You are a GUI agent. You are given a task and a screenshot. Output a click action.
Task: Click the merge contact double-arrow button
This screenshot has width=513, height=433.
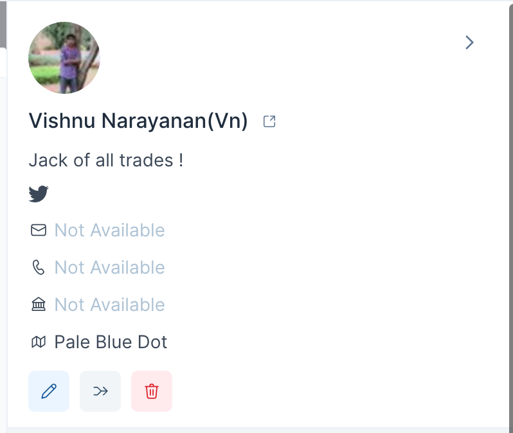pos(100,391)
